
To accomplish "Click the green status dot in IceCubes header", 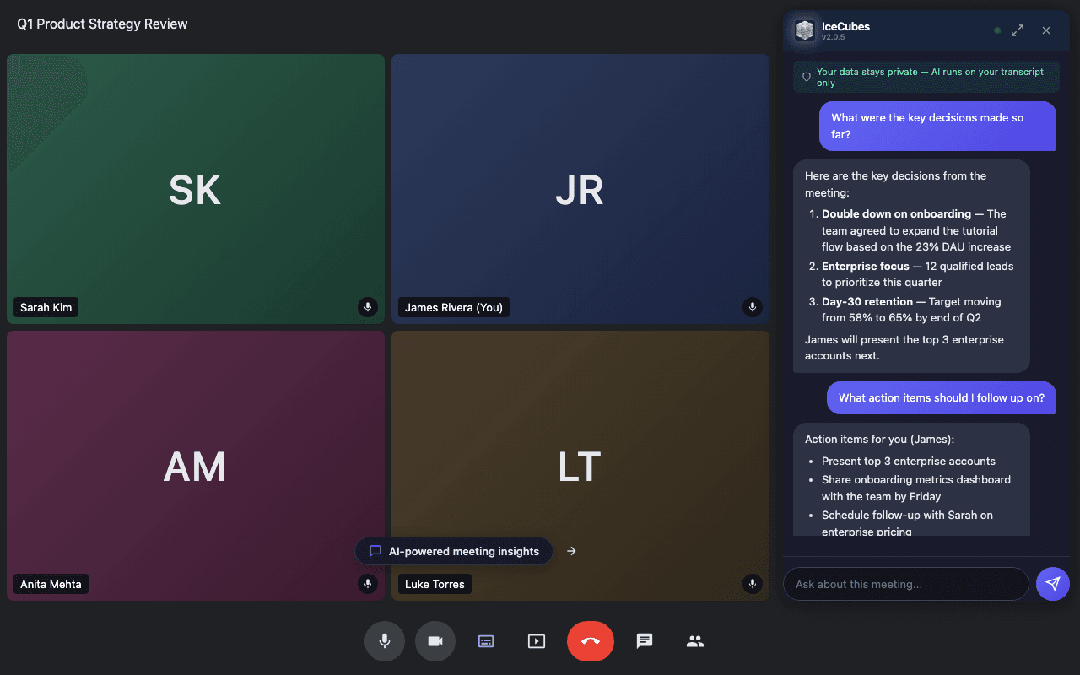I will 998,30.
